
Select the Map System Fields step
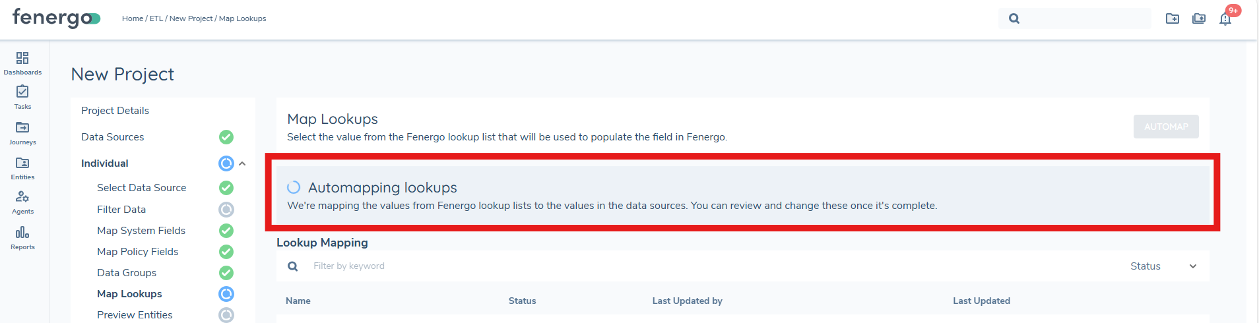(x=141, y=231)
